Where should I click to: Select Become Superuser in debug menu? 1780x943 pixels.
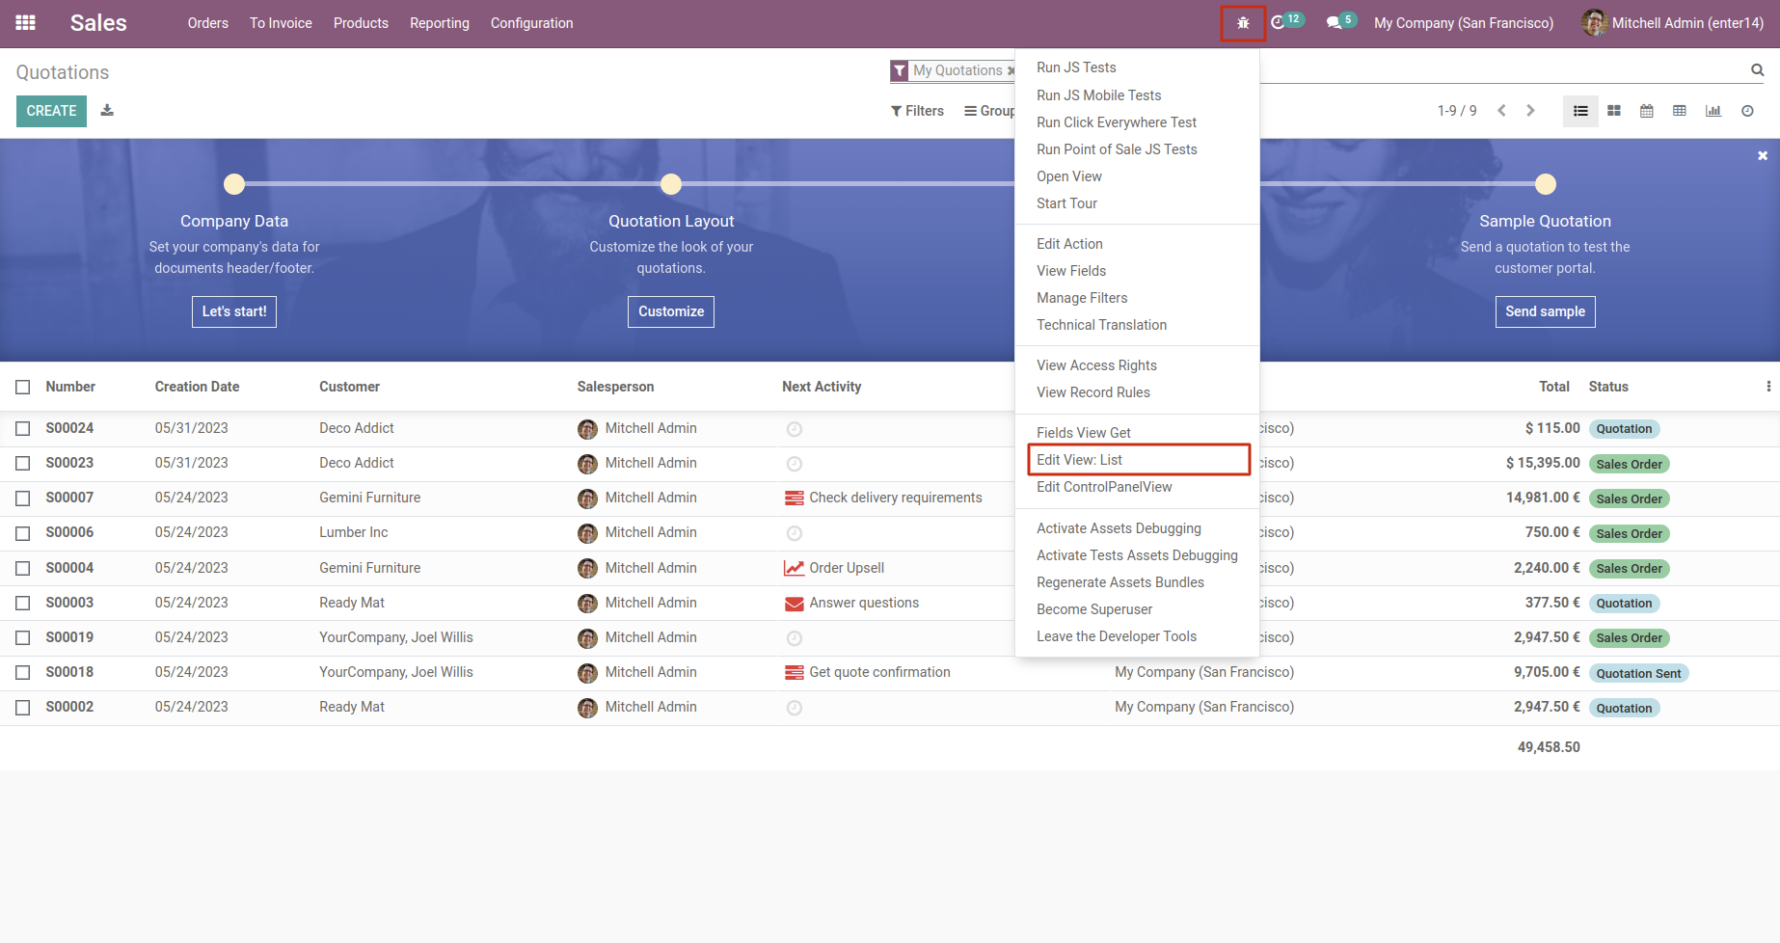pyautogui.click(x=1138, y=609)
